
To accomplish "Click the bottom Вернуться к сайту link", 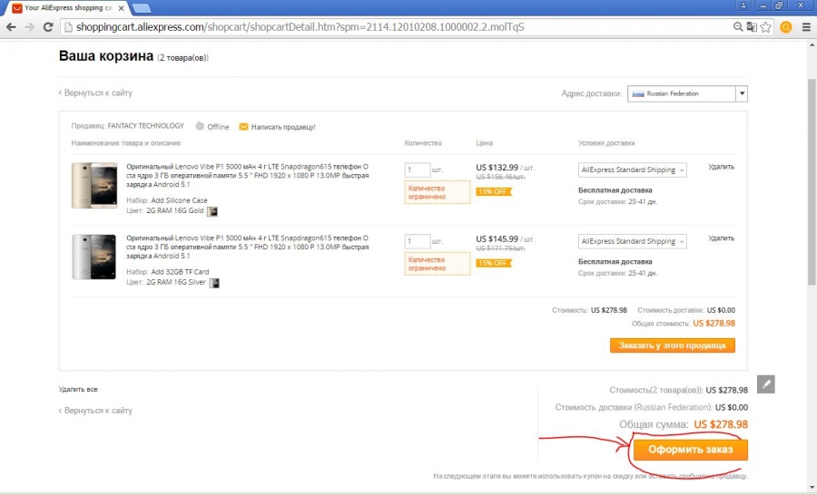I will (x=95, y=410).
